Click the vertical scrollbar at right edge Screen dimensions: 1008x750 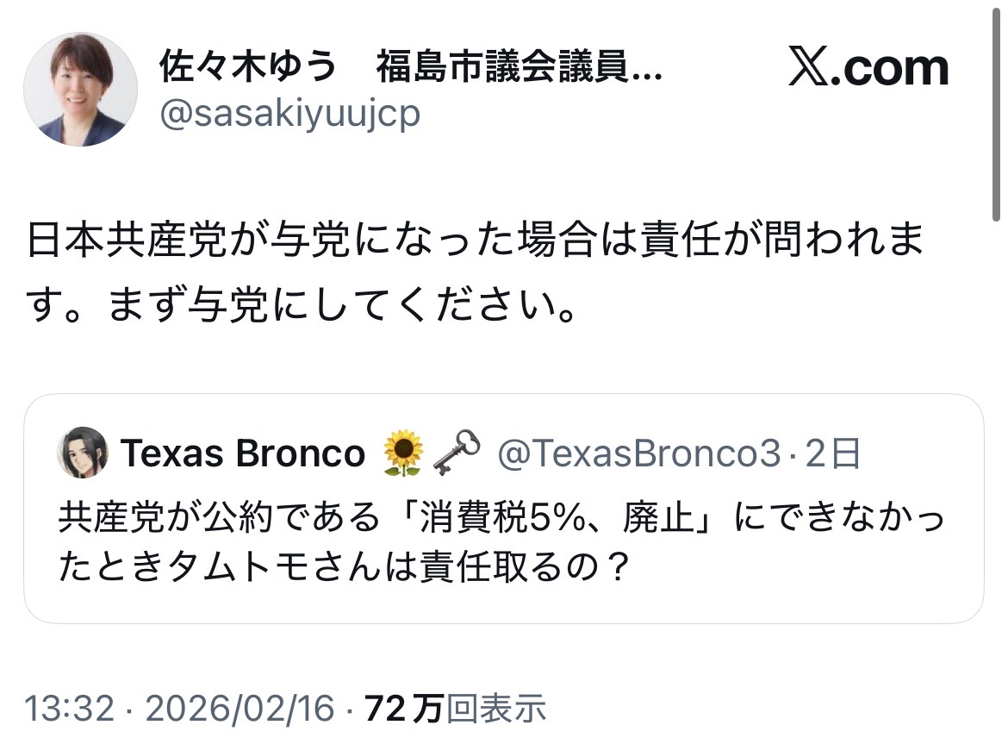pyautogui.click(x=997, y=112)
